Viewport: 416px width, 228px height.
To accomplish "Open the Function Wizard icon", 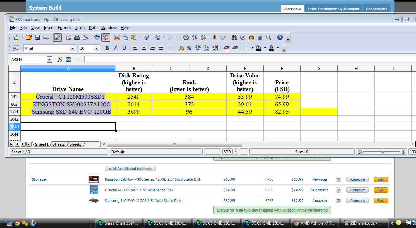I will coord(60,60).
